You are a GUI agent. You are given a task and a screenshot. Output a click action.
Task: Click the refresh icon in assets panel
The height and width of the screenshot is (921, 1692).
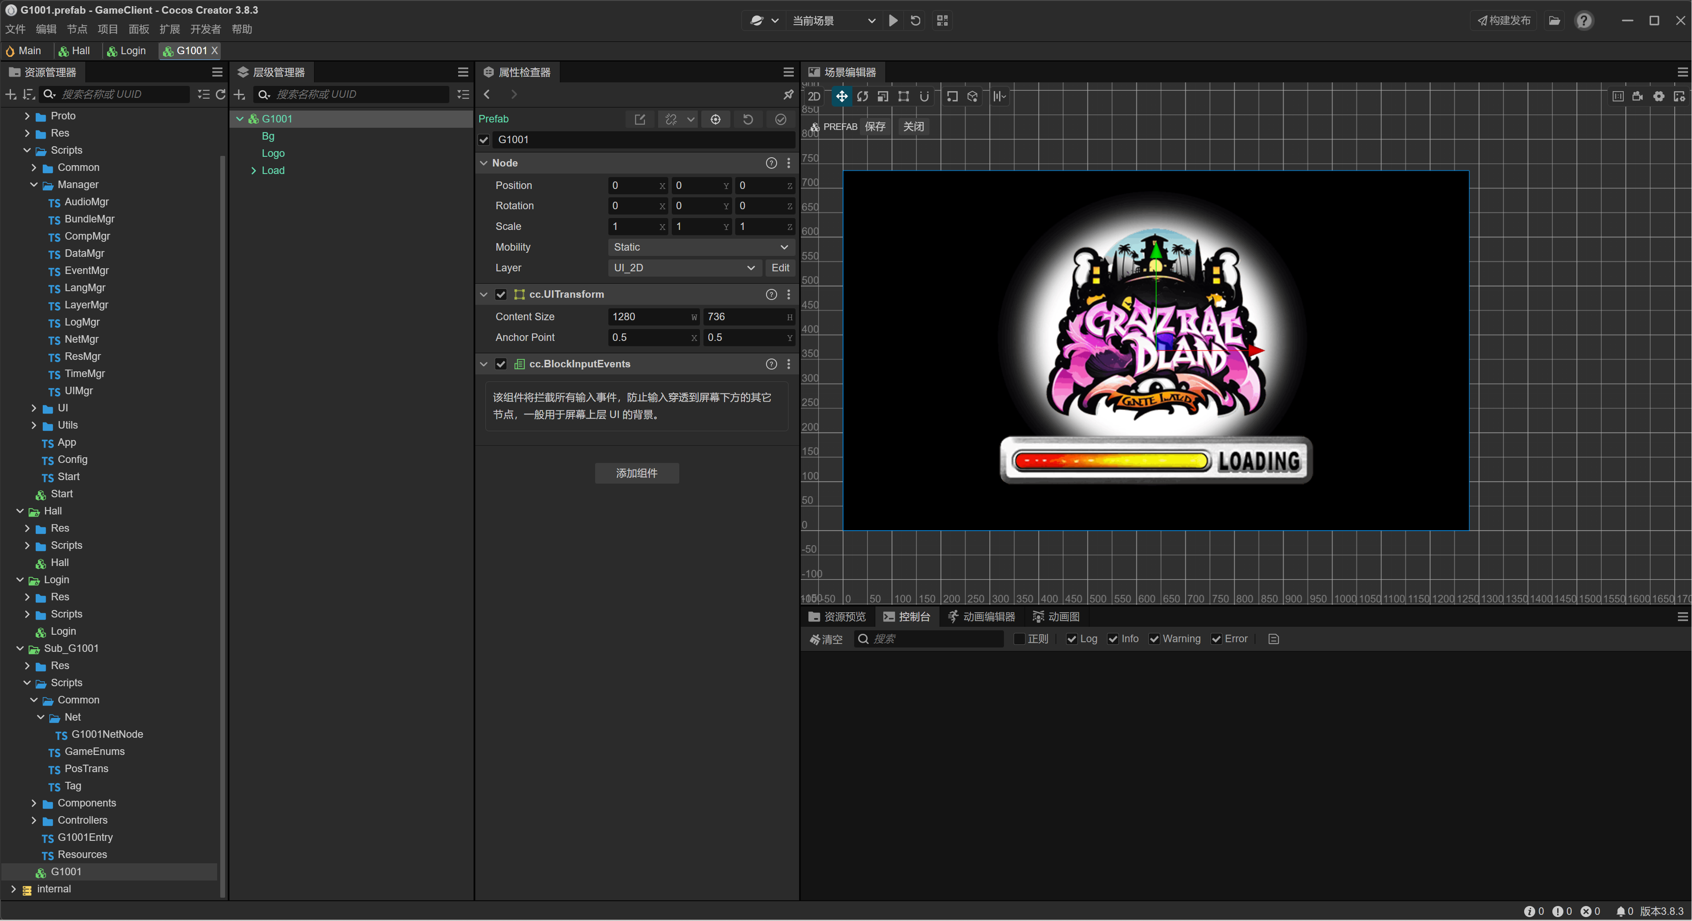pos(221,95)
